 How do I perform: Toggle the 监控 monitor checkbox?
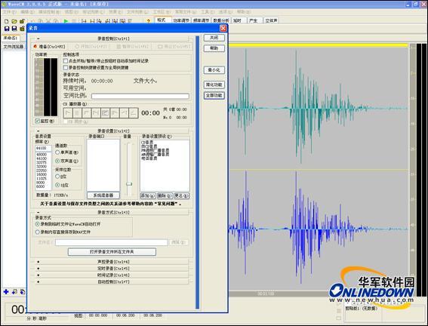point(38,121)
